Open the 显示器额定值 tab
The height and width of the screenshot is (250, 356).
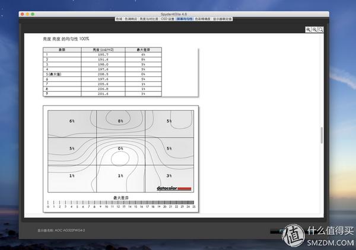[x=223, y=19]
